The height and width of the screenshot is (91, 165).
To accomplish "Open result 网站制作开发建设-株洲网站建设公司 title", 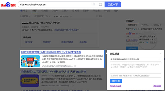I will (51, 52).
